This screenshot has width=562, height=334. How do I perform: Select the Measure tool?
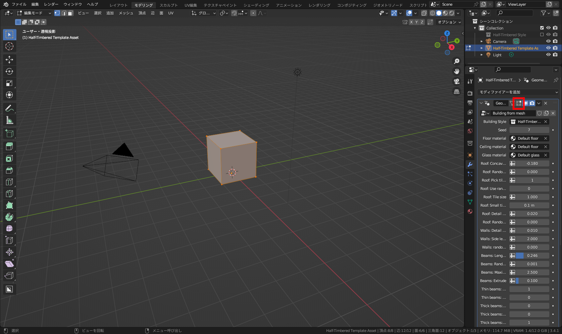9,120
